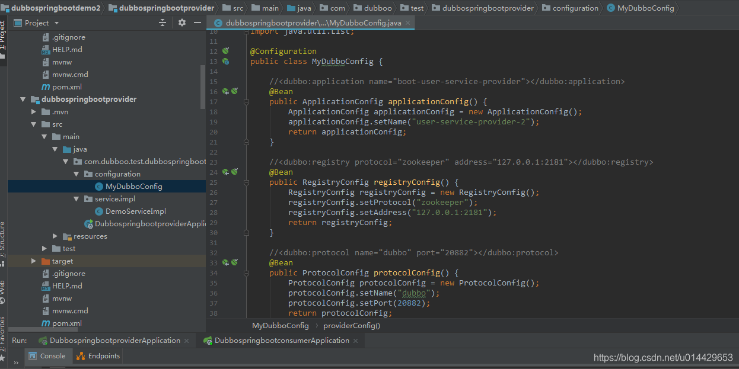Expand the resources folder
Viewport: 739px width, 369px height.
pyautogui.click(x=55, y=236)
